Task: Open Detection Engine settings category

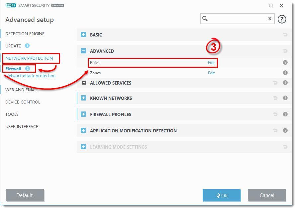Action: point(25,34)
